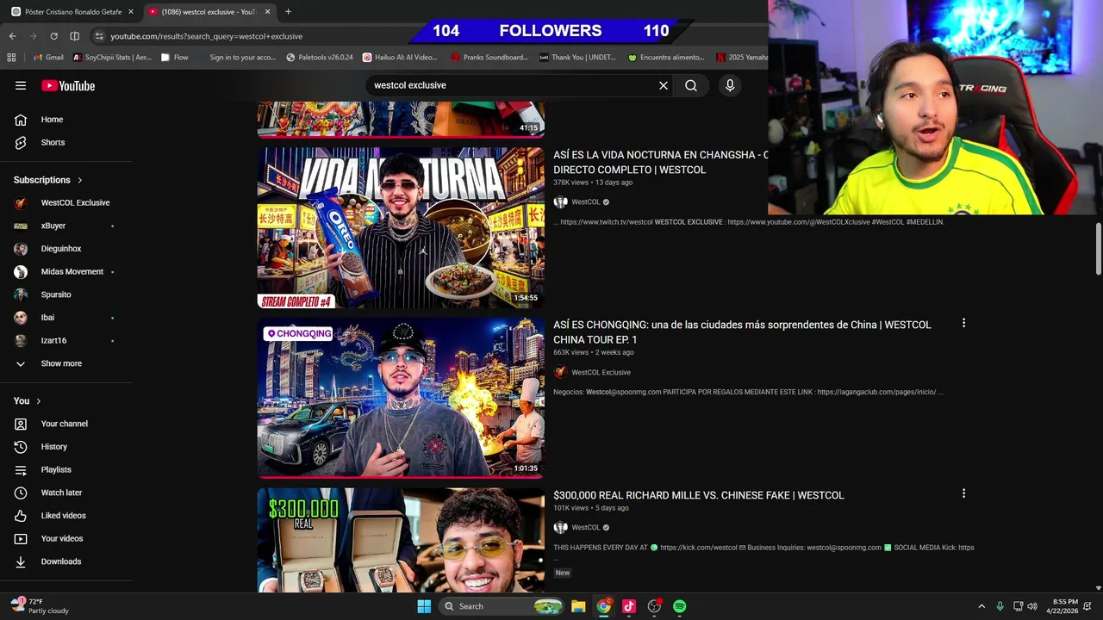Viewport: 1103px width, 620px height.
Task: Reload the page in browser
Action: tap(53, 36)
